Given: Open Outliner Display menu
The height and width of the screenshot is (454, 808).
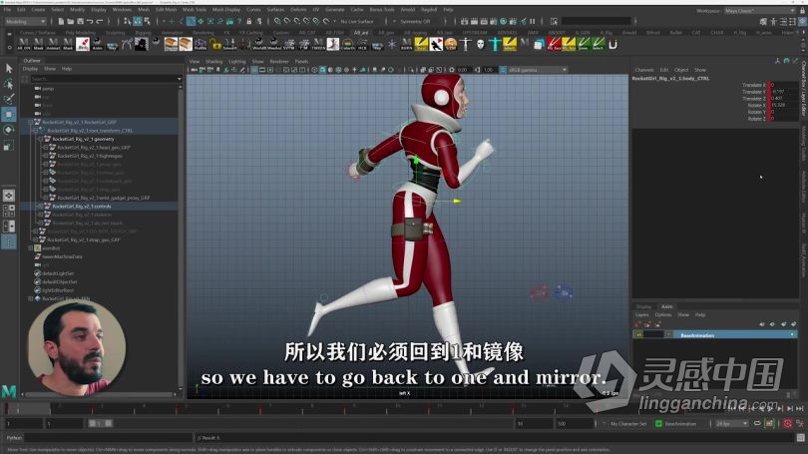Looking at the screenshot, I should (30, 69).
